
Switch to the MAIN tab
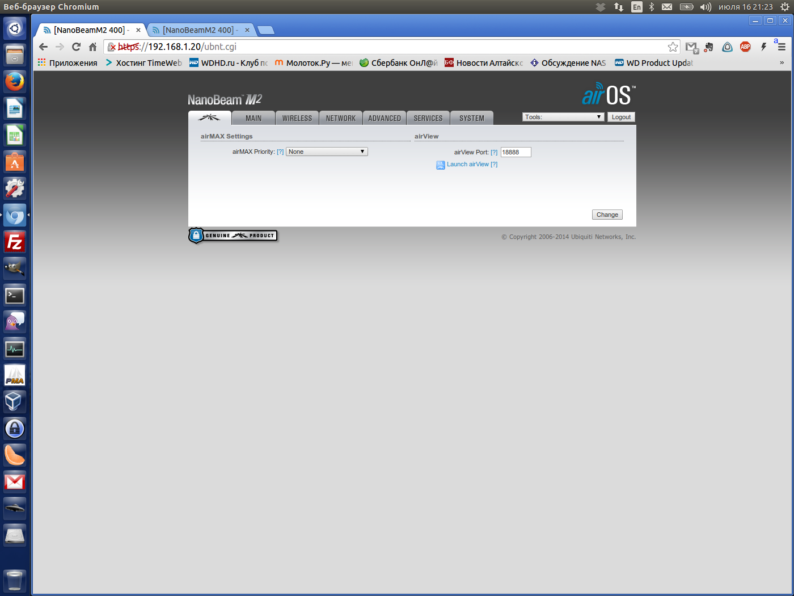[x=254, y=118]
